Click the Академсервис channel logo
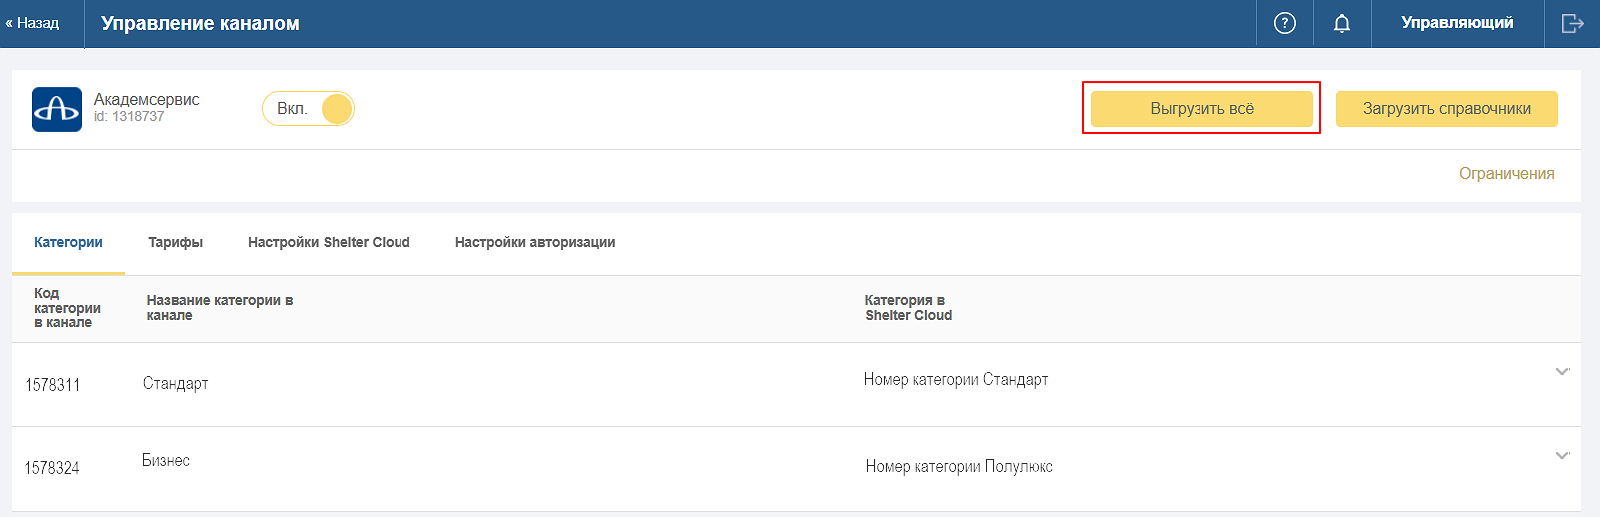 tap(57, 109)
